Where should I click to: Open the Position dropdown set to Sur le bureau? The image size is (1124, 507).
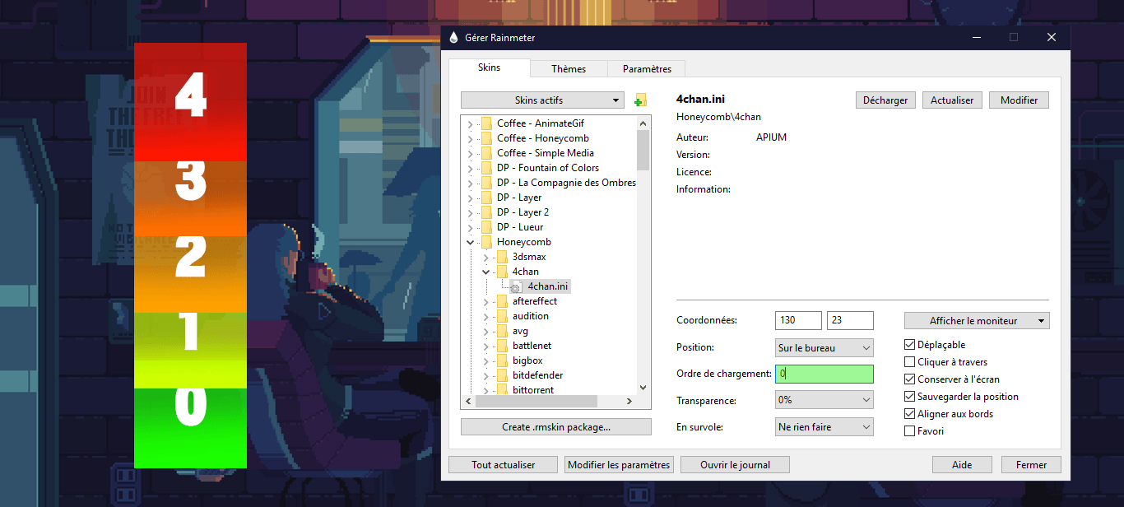[824, 348]
